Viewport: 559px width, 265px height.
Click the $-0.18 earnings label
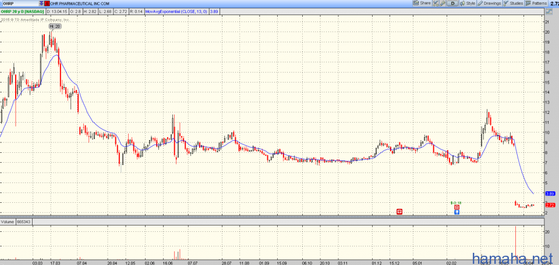click(456, 203)
